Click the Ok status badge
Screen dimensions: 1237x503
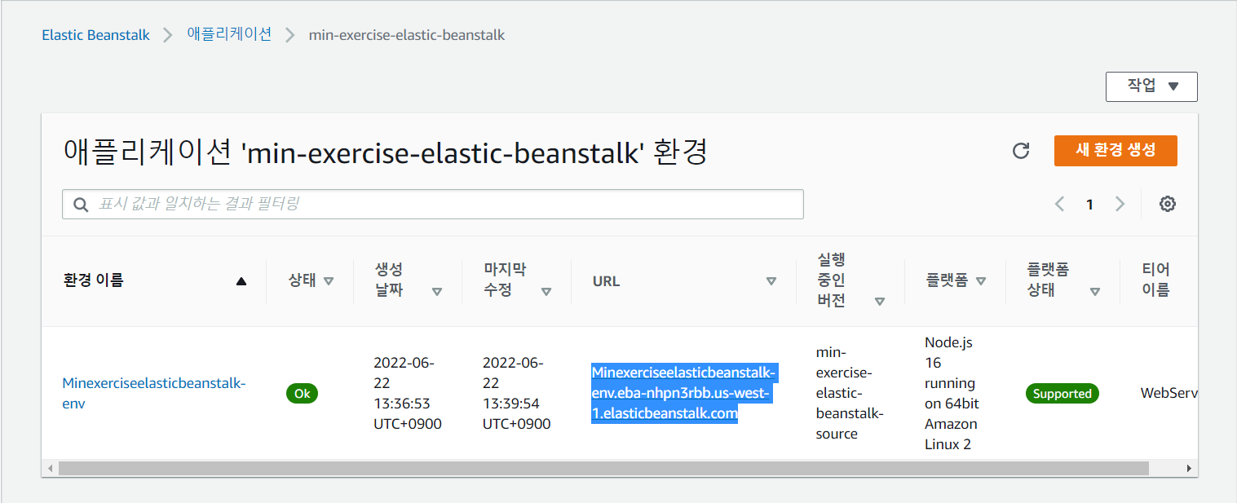pyautogui.click(x=302, y=394)
